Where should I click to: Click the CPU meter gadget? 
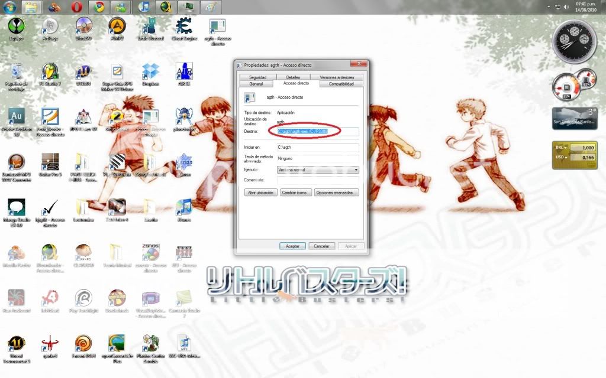[574, 85]
